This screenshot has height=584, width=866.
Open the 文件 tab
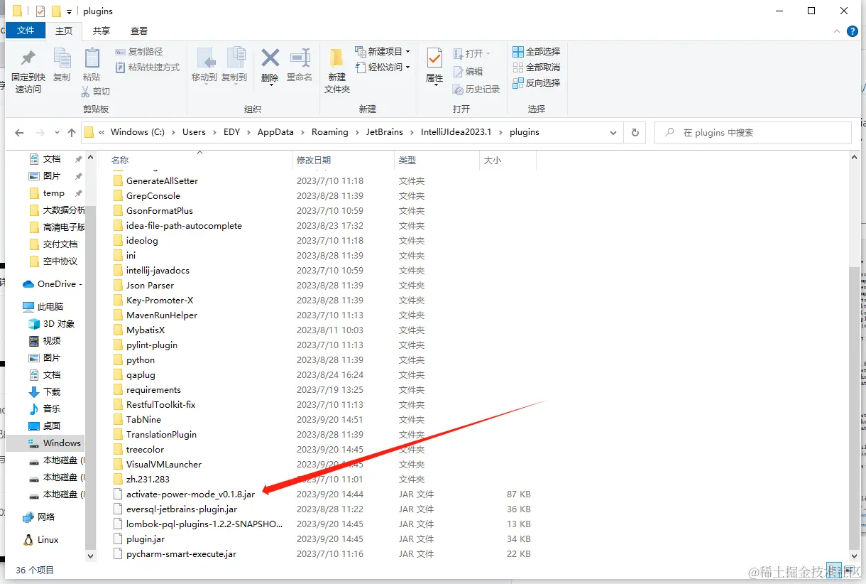coord(26,31)
